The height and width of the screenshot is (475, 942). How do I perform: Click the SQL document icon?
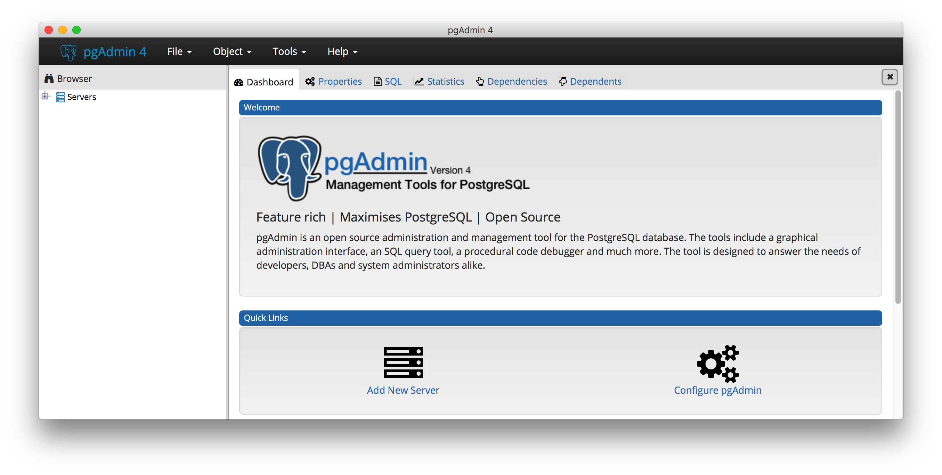point(377,82)
